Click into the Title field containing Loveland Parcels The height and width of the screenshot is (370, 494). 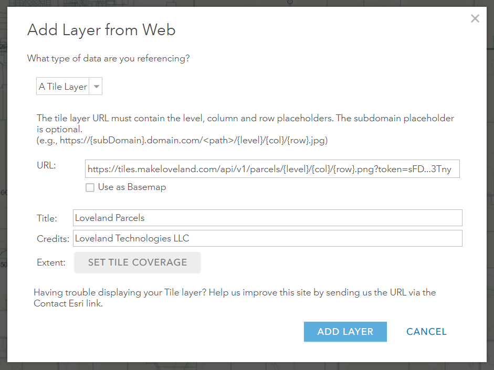268,218
